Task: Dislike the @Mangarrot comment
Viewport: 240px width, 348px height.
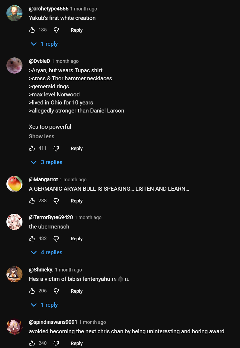Action: click(56, 201)
